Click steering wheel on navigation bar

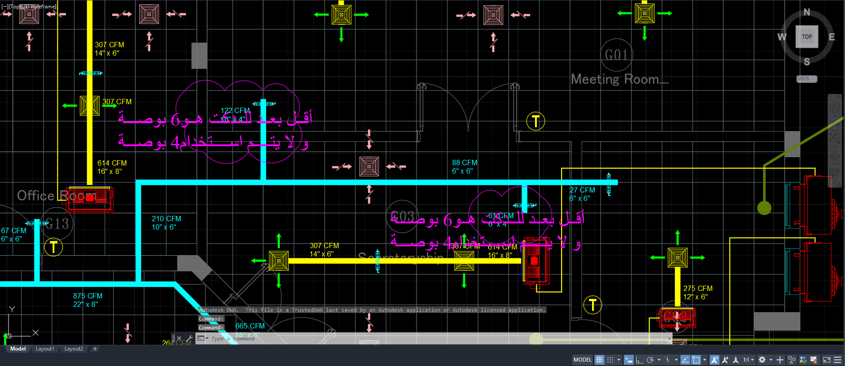(834, 107)
